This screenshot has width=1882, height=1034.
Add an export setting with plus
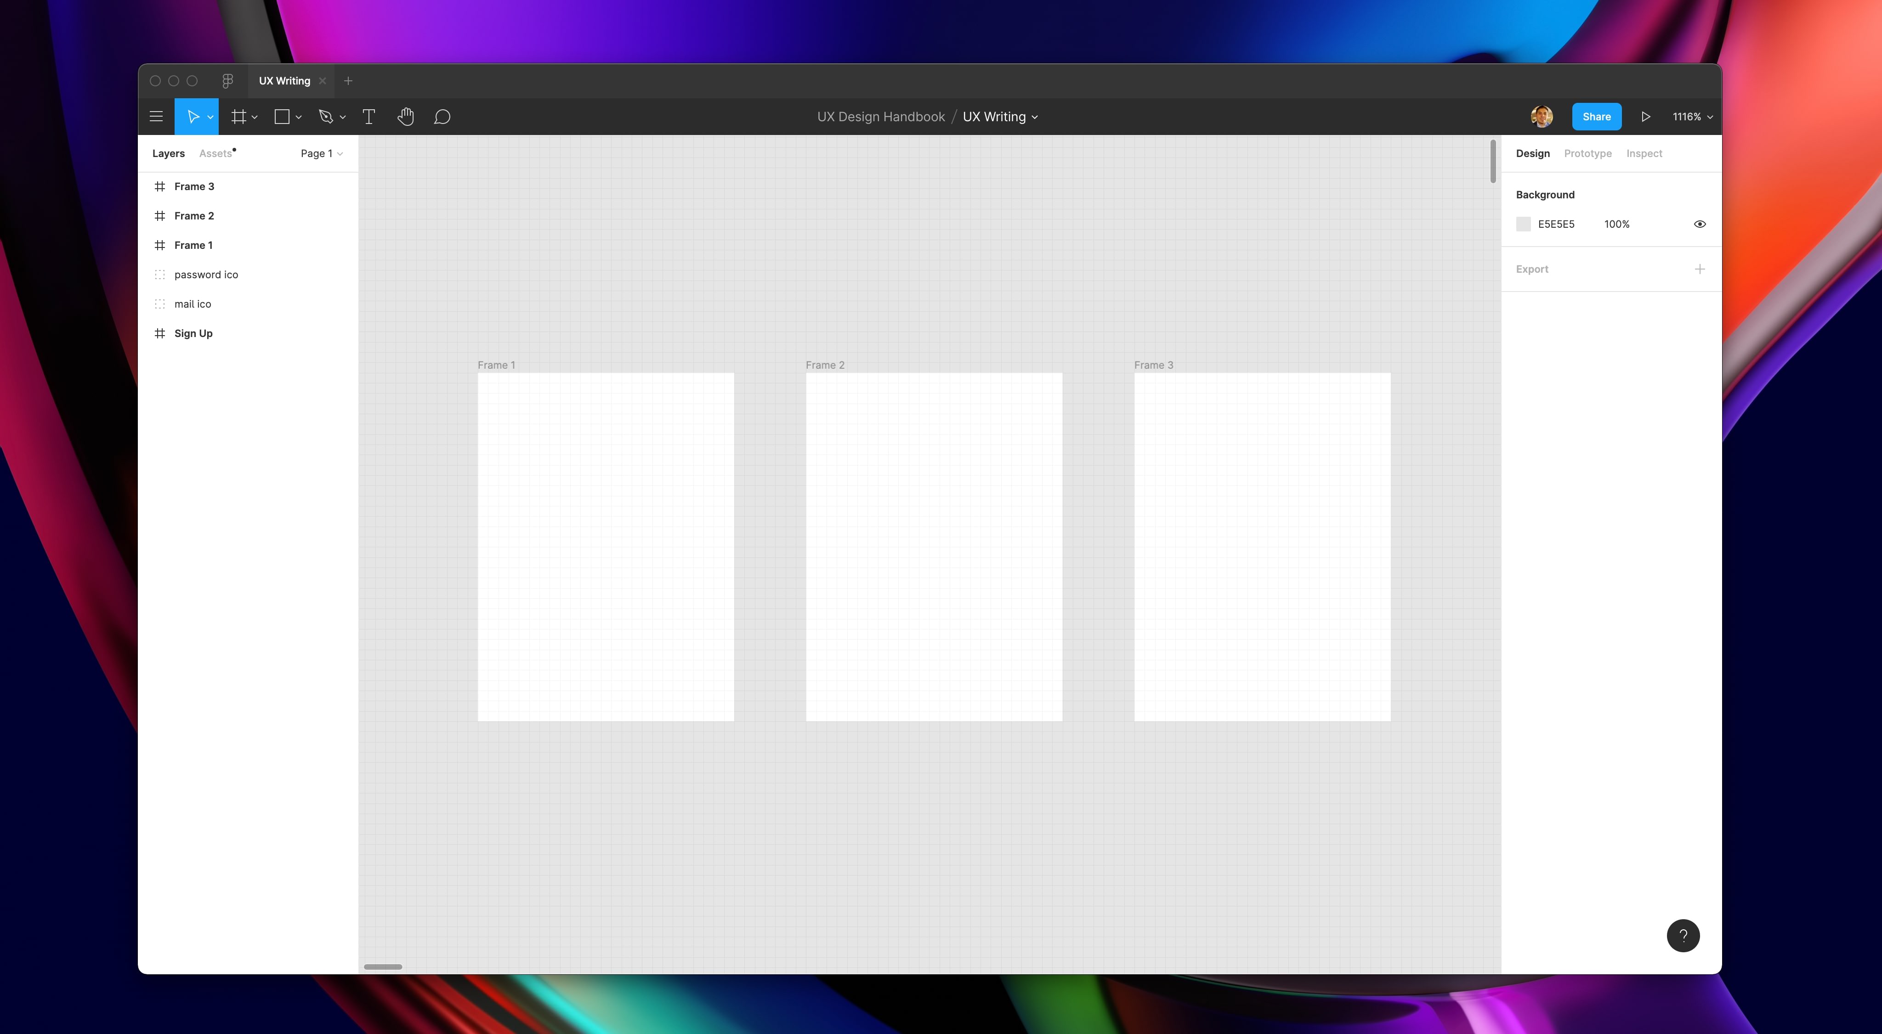(x=1699, y=270)
